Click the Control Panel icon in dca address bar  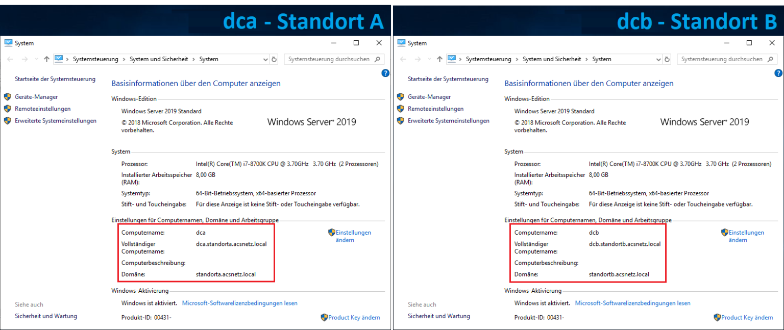(x=59, y=59)
